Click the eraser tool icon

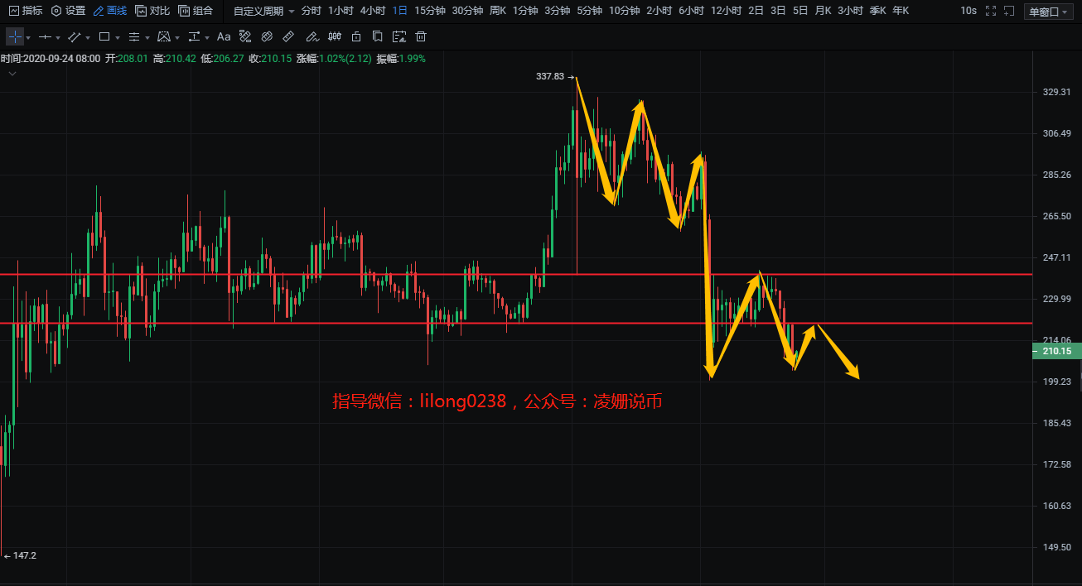pos(267,37)
